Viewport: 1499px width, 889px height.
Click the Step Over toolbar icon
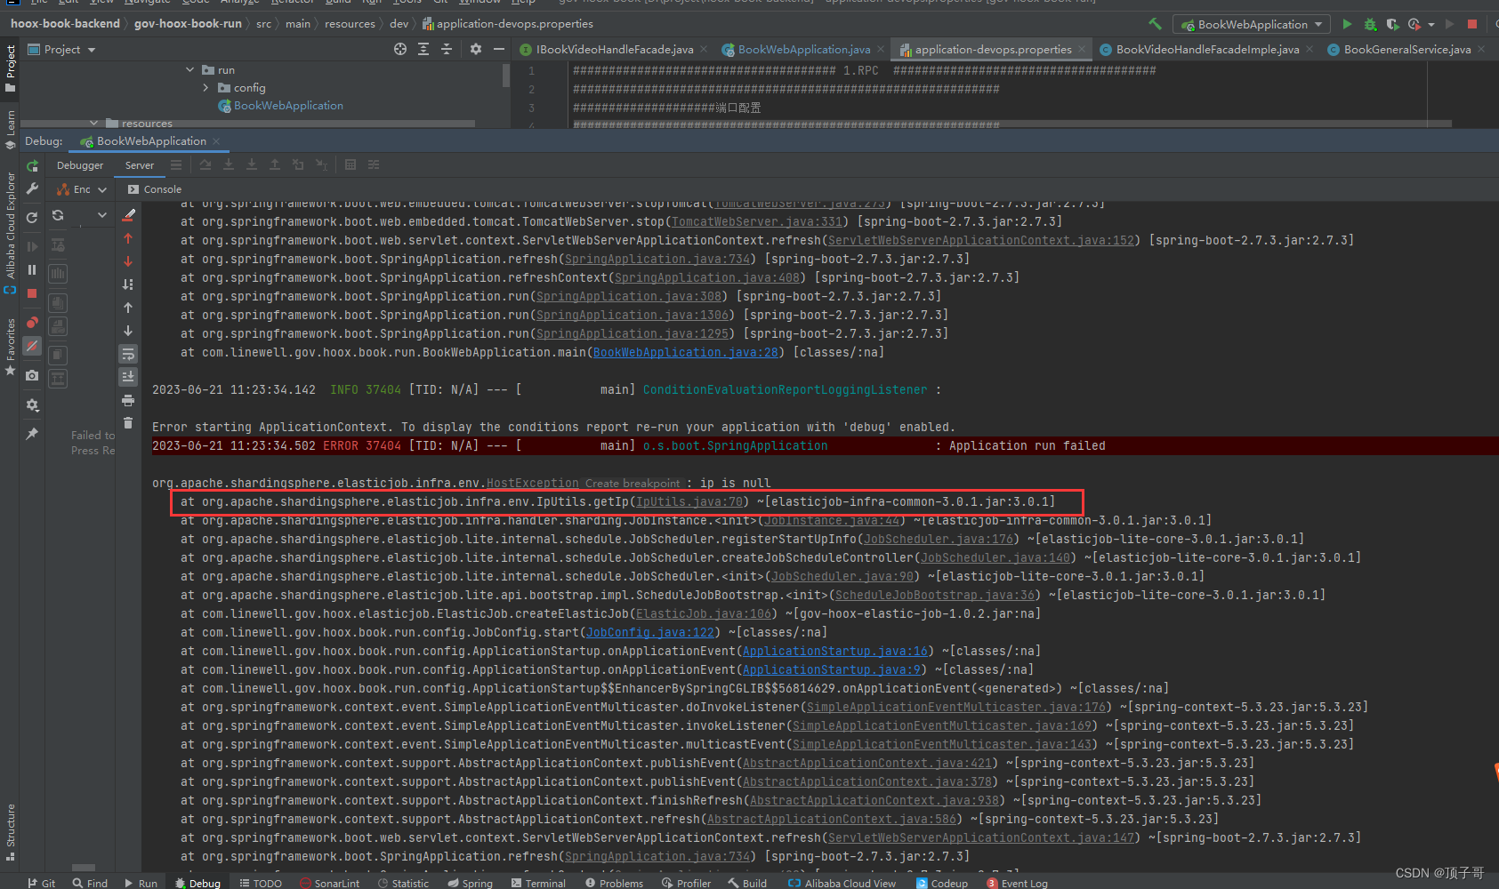(206, 164)
